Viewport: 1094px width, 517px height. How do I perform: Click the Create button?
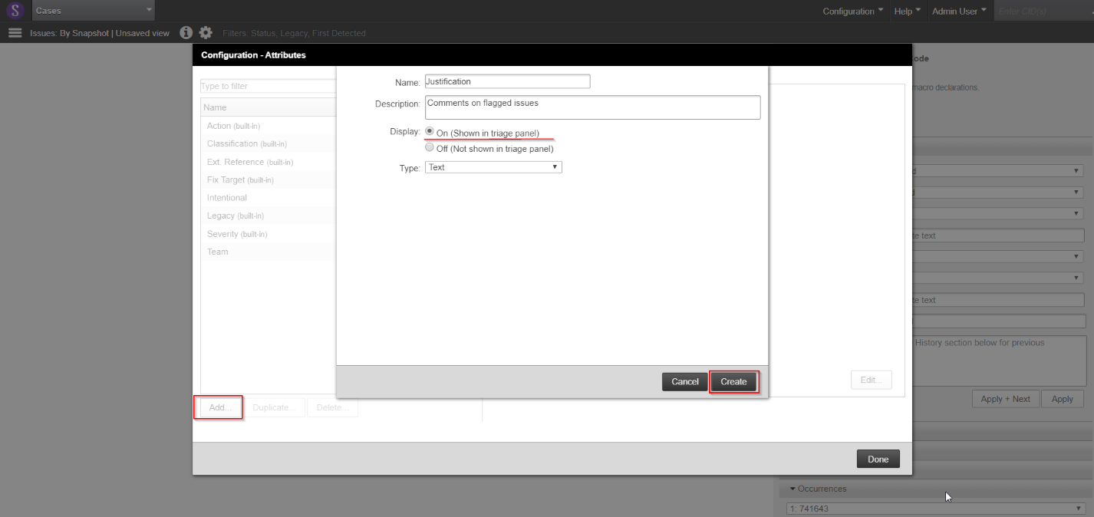[x=734, y=382]
